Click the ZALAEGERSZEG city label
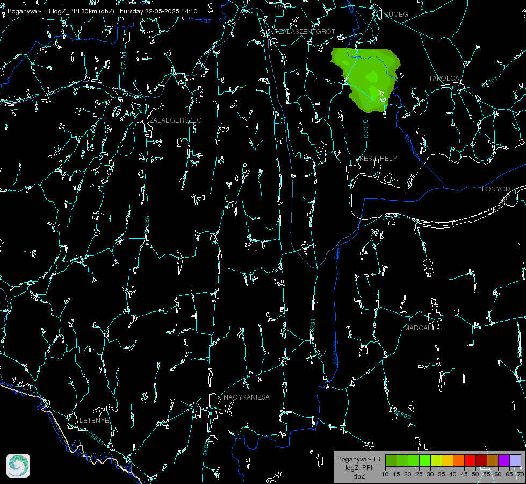The height and width of the screenshot is (484, 526). tap(176, 120)
